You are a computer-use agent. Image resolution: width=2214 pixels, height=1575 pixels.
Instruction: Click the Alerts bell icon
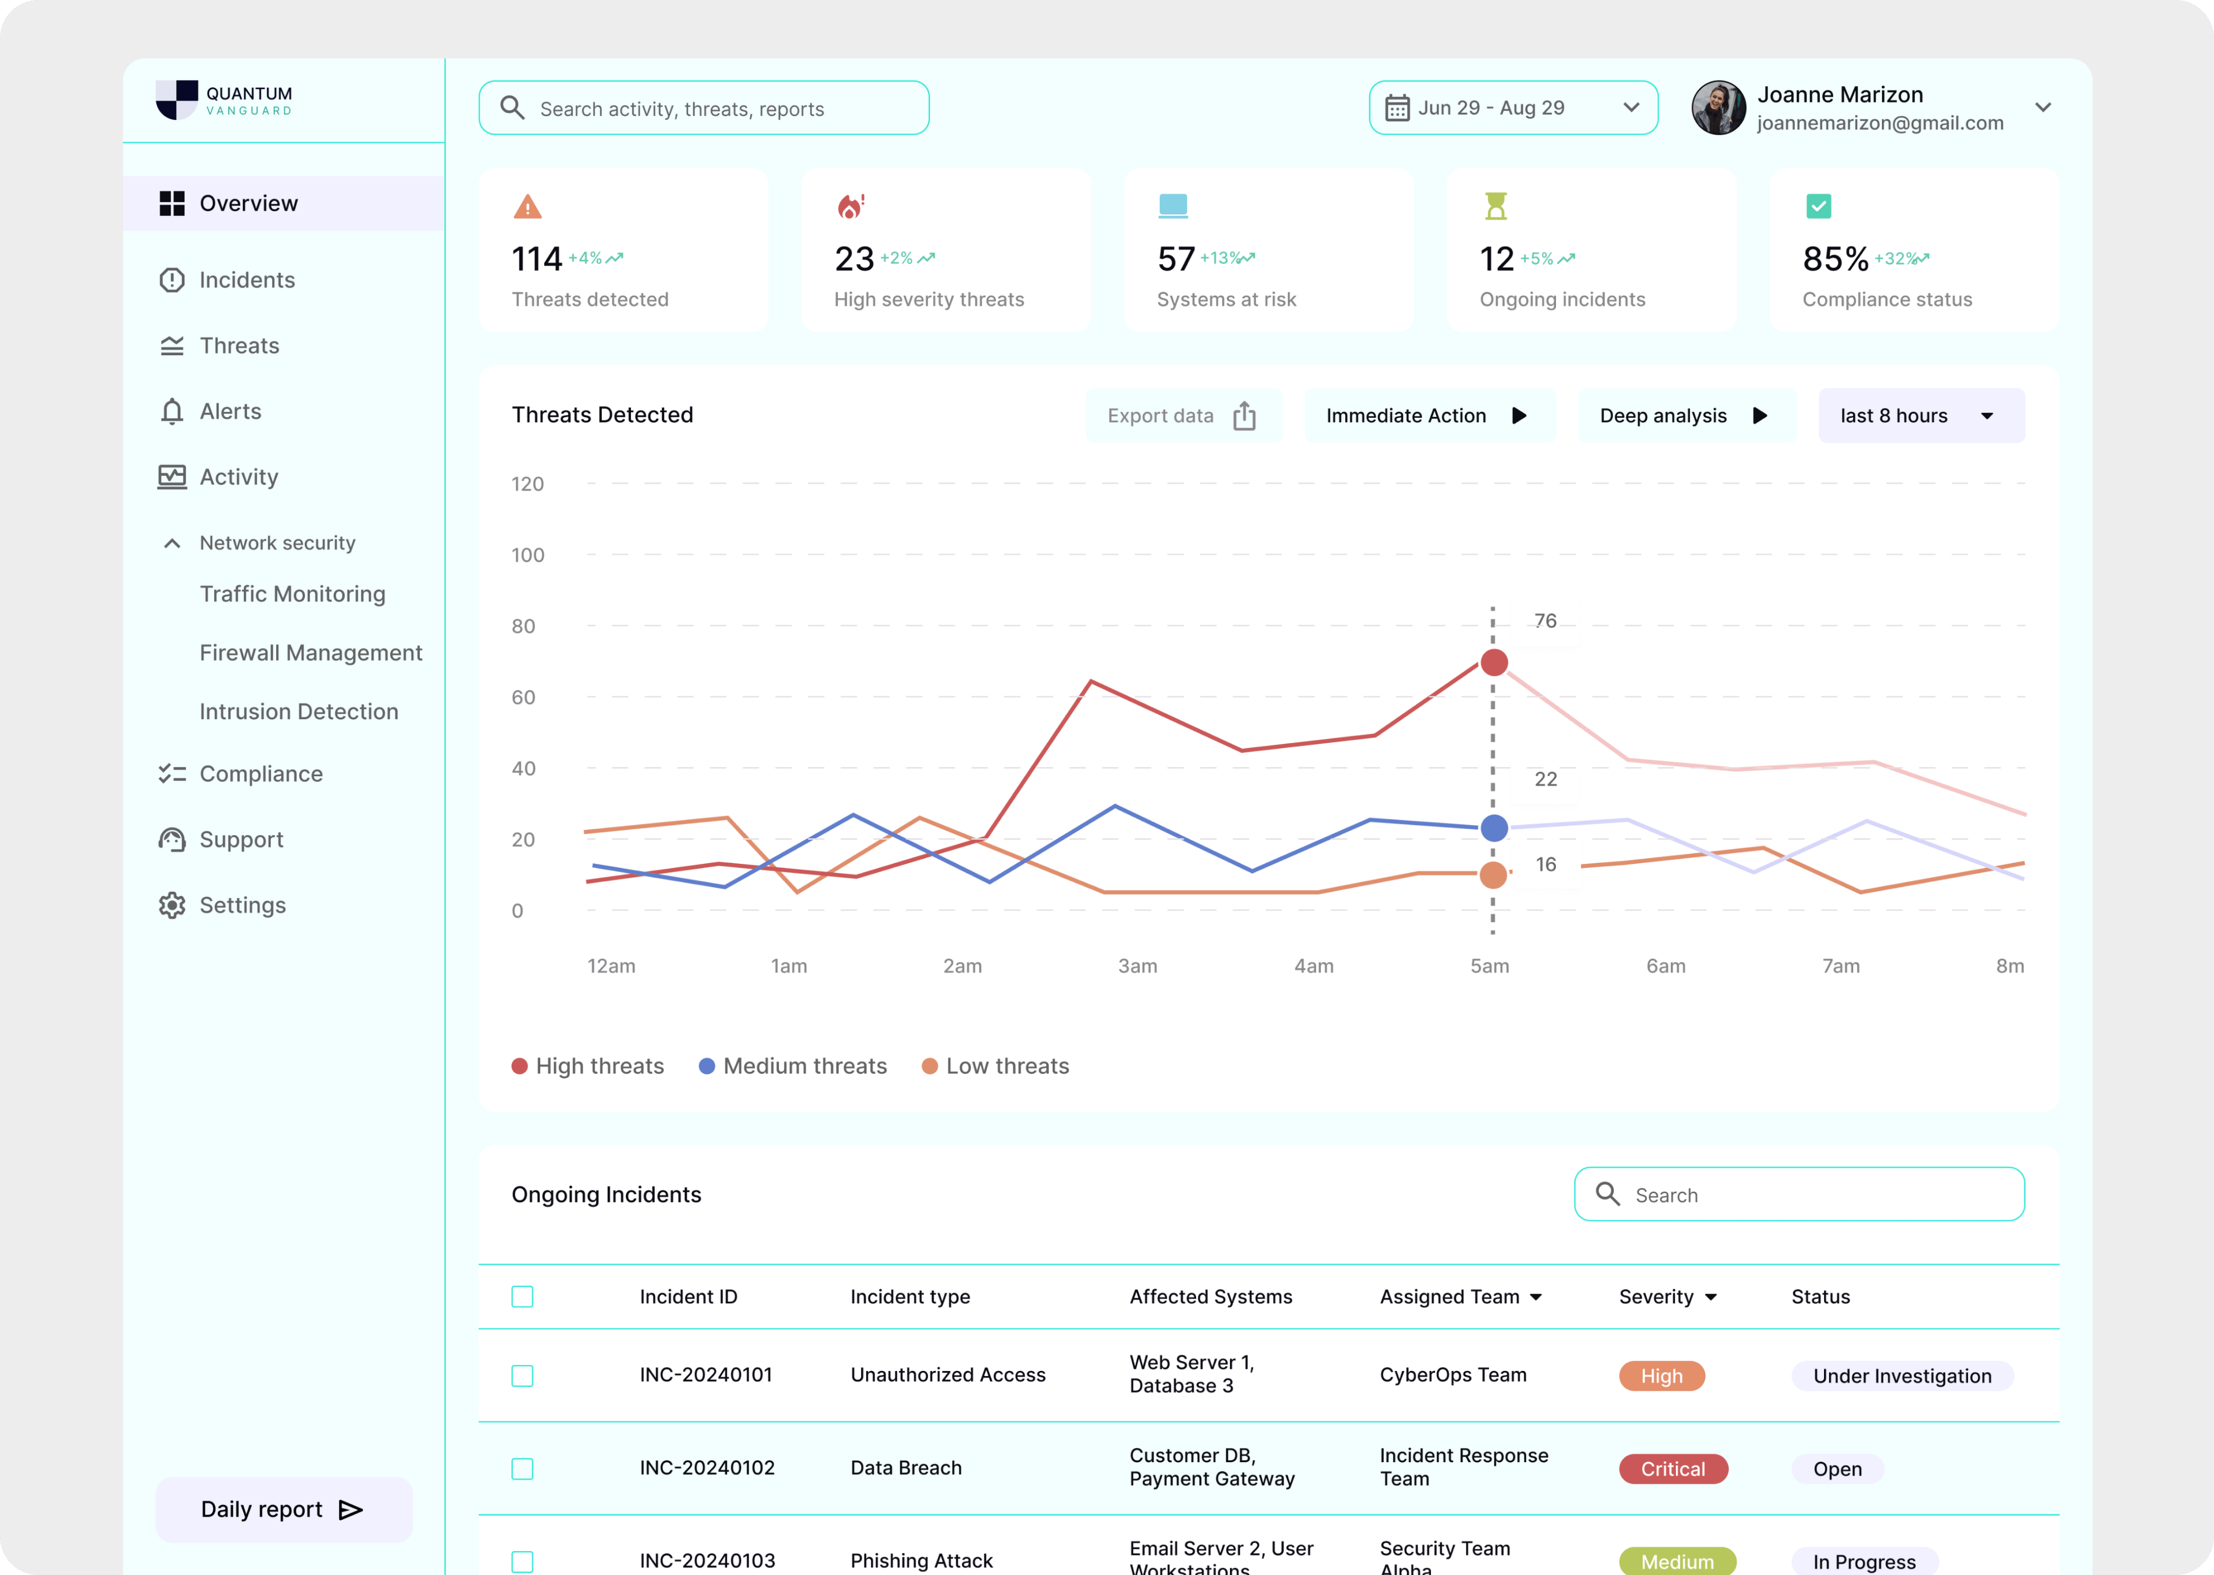click(172, 411)
